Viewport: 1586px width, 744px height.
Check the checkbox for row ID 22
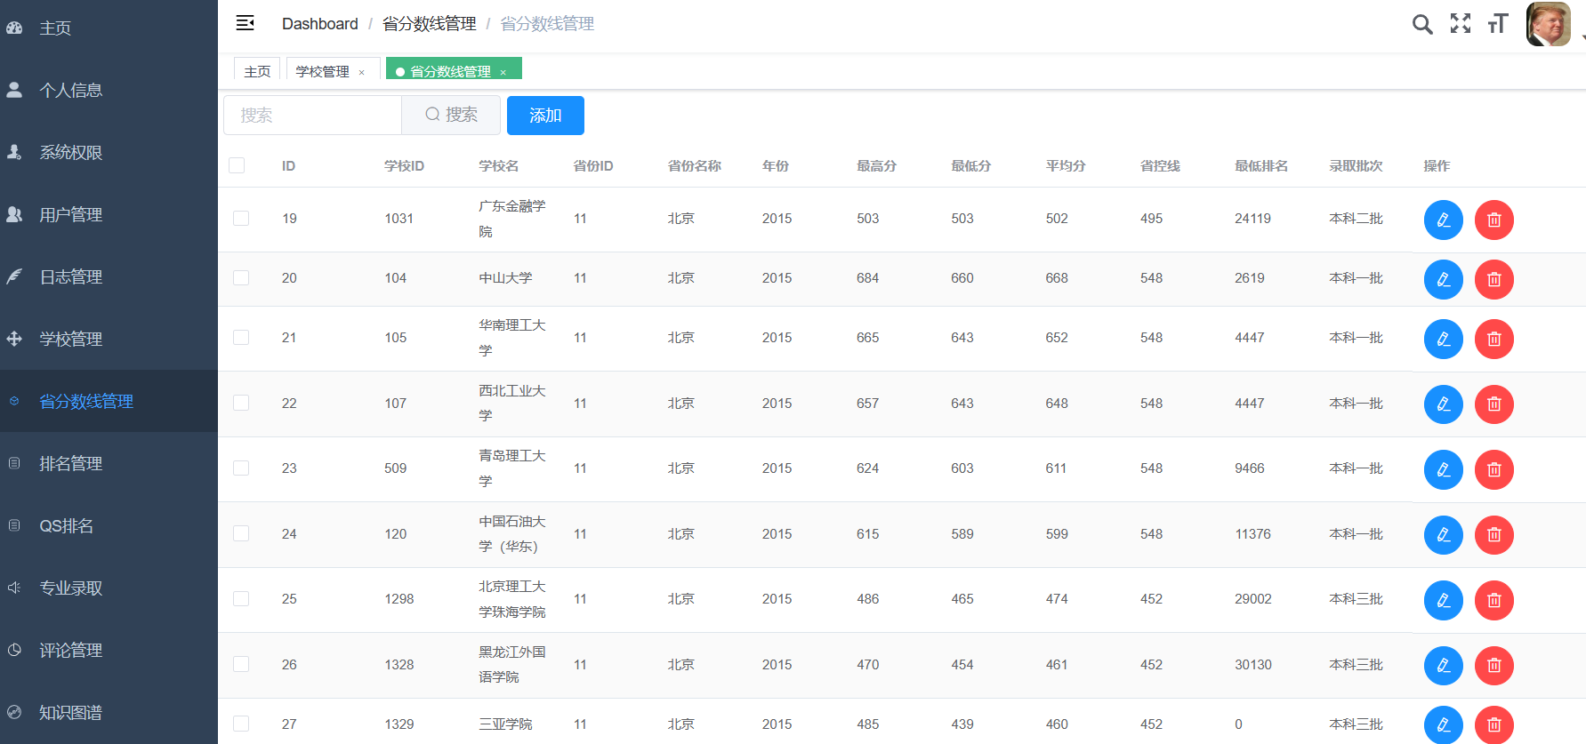click(x=241, y=404)
